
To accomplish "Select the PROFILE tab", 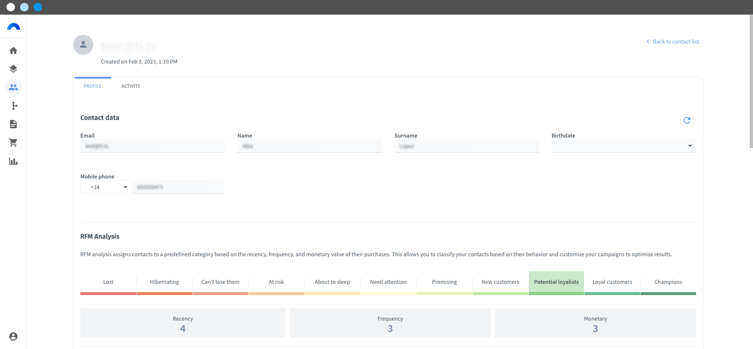I will [92, 86].
